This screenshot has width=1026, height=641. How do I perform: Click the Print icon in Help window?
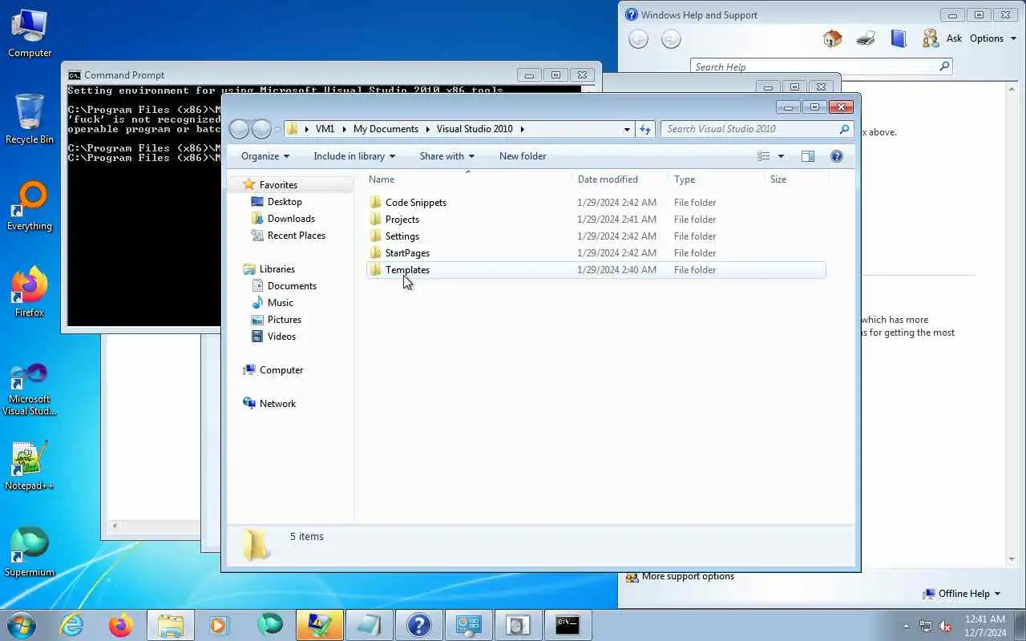pos(866,38)
